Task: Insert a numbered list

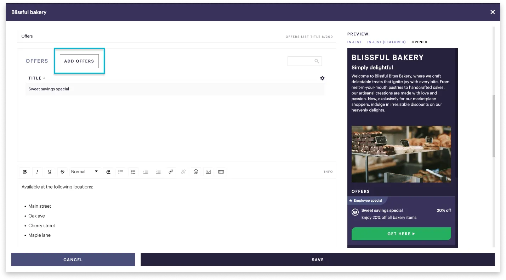Action: [133, 172]
